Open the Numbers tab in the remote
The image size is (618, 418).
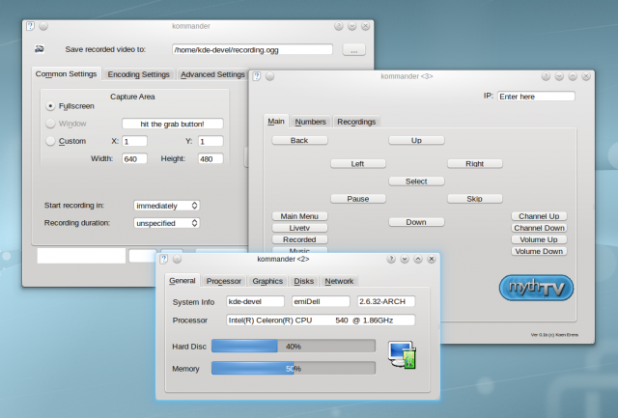point(310,122)
